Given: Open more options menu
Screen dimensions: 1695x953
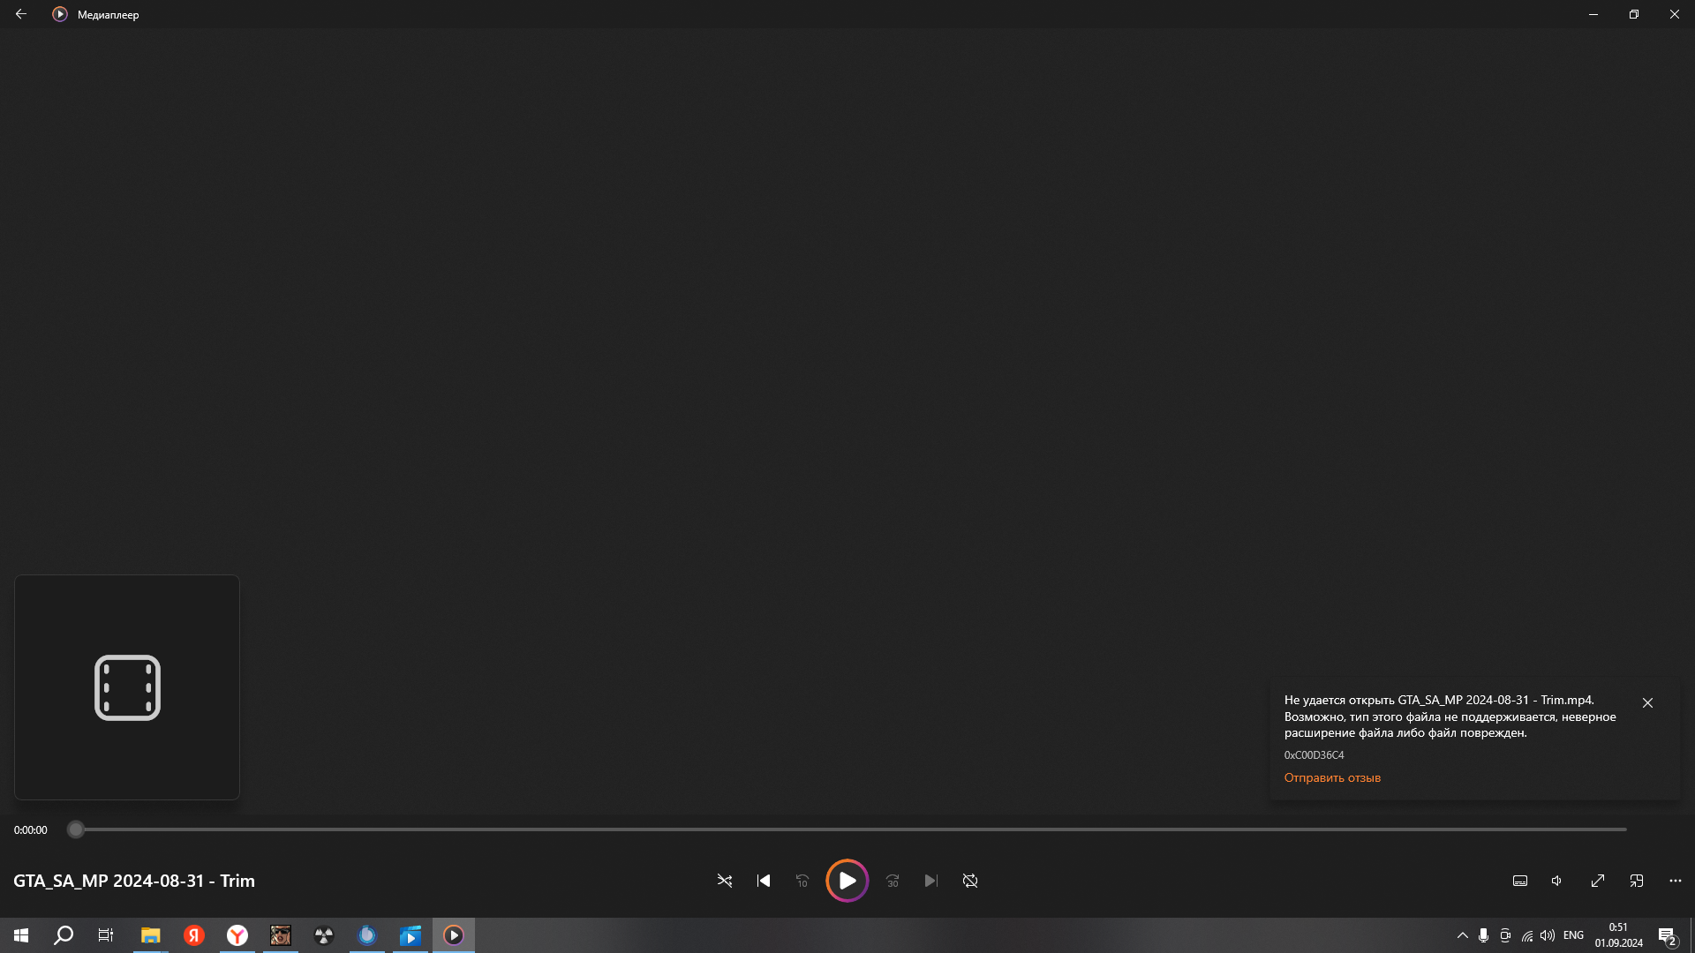Looking at the screenshot, I should [x=1676, y=881].
